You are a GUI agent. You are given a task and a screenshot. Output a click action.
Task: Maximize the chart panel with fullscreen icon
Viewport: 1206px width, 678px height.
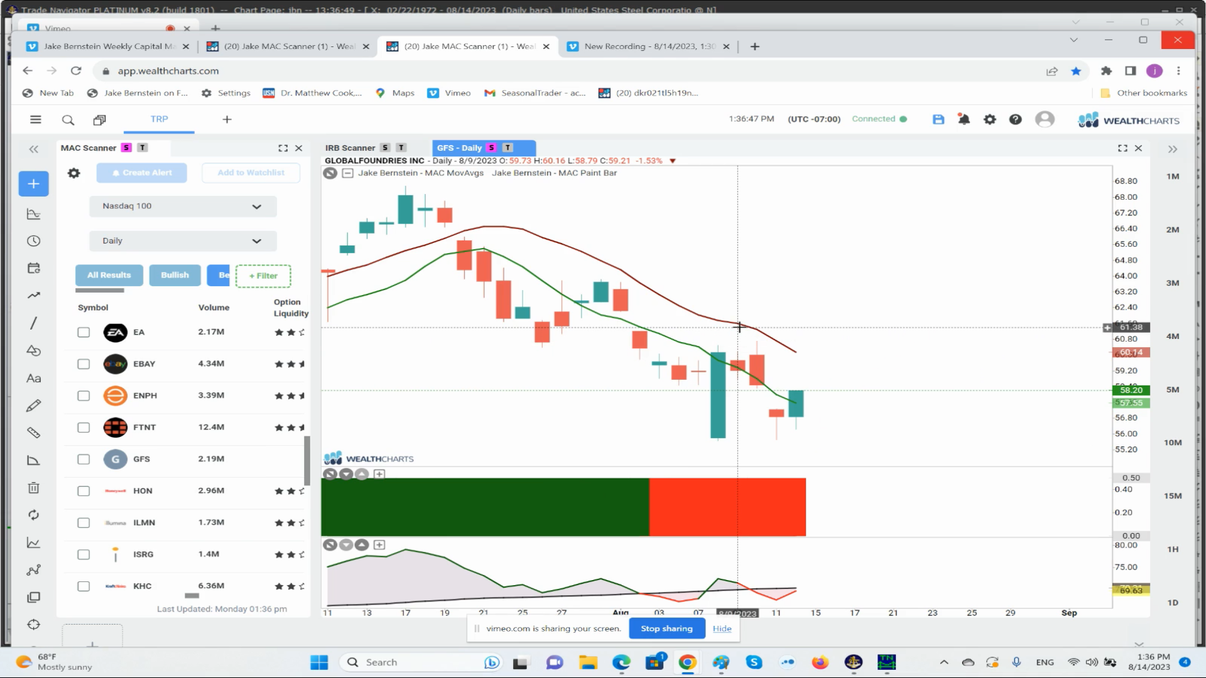[x=1122, y=148]
